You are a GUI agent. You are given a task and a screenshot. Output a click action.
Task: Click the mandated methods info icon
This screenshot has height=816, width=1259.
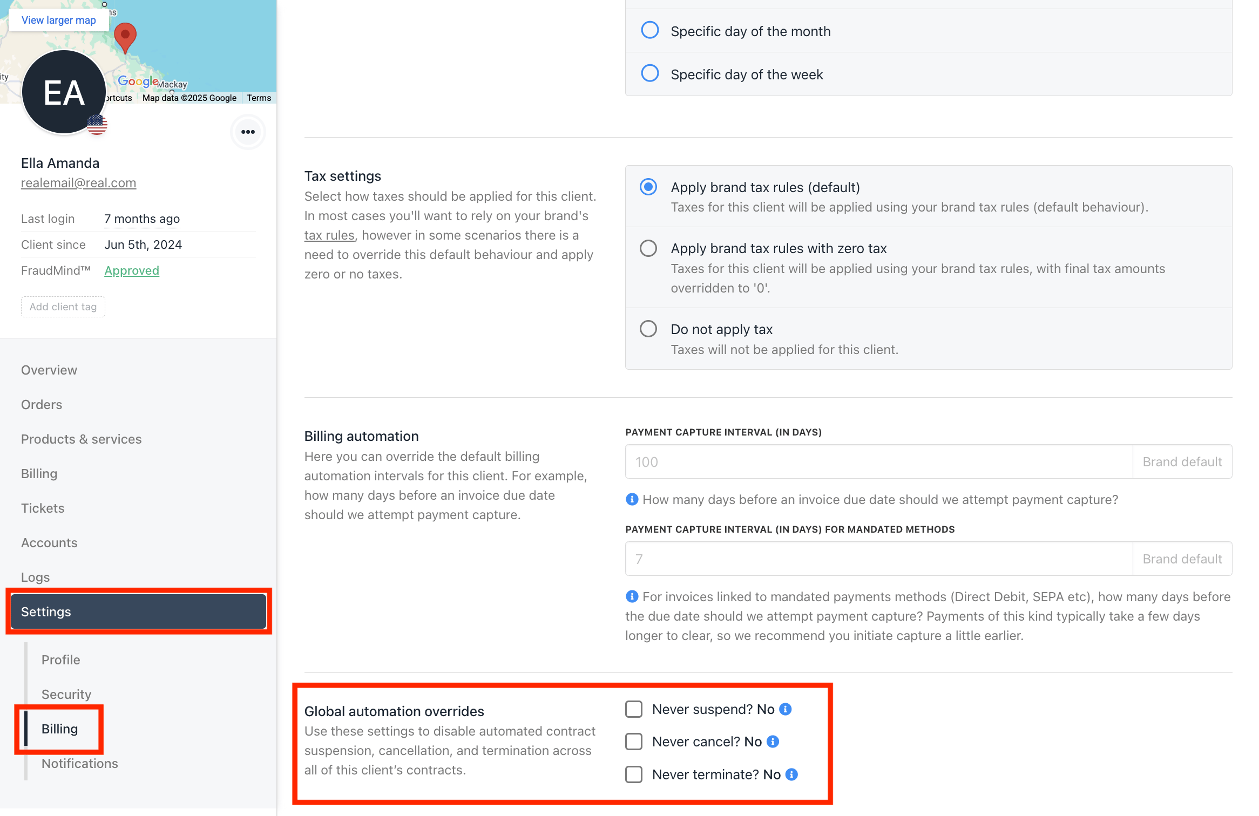click(x=632, y=596)
